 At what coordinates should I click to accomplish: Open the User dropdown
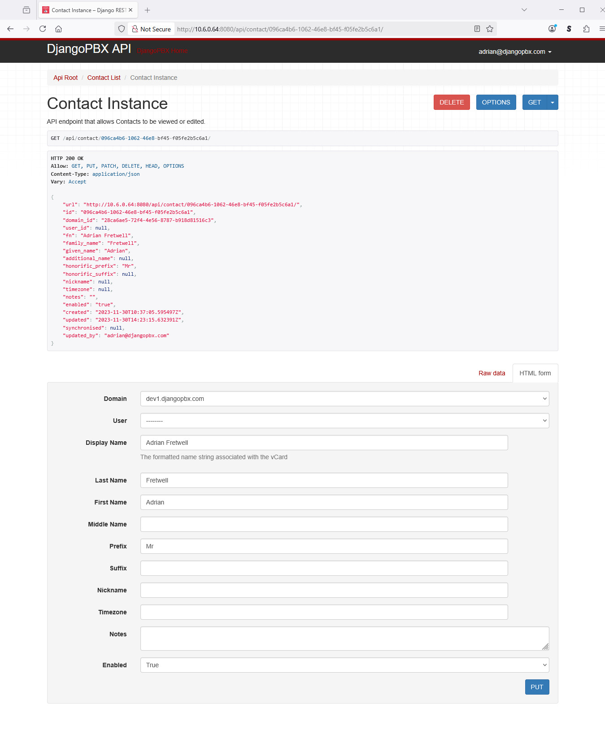(x=344, y=421)
